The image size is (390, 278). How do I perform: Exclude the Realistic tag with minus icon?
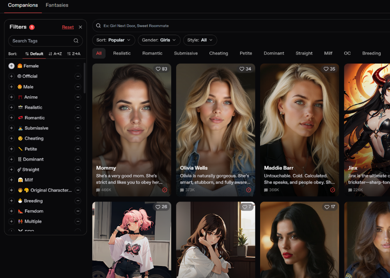tap(78, 108)
